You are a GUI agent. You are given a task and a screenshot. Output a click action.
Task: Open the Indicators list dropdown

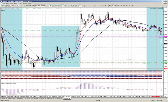(x=69, y=6)
